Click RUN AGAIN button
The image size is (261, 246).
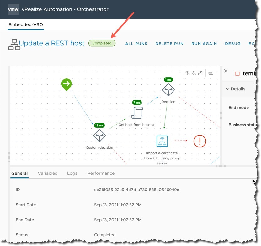pos(204,44)
